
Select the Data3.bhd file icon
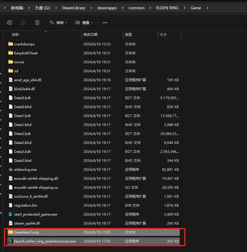pyautogui.click(x=11, y=161)
